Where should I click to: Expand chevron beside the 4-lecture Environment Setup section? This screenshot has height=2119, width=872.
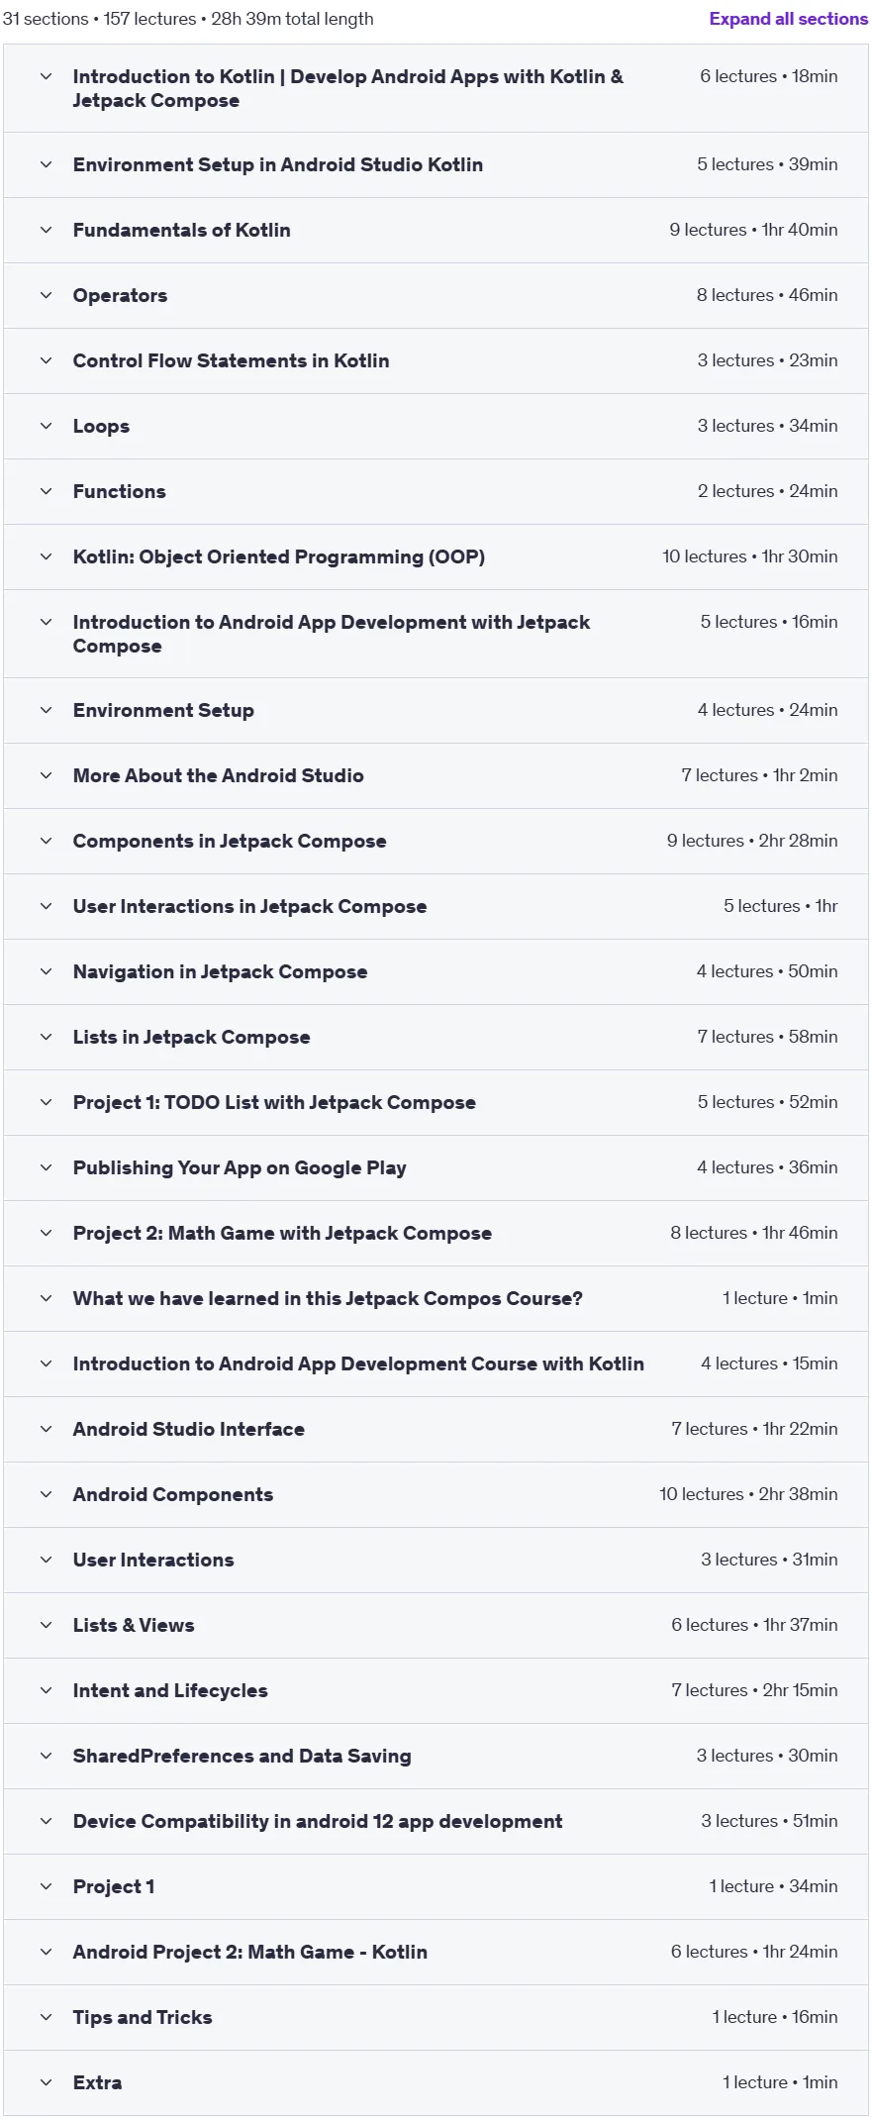[x=46, y=710]
